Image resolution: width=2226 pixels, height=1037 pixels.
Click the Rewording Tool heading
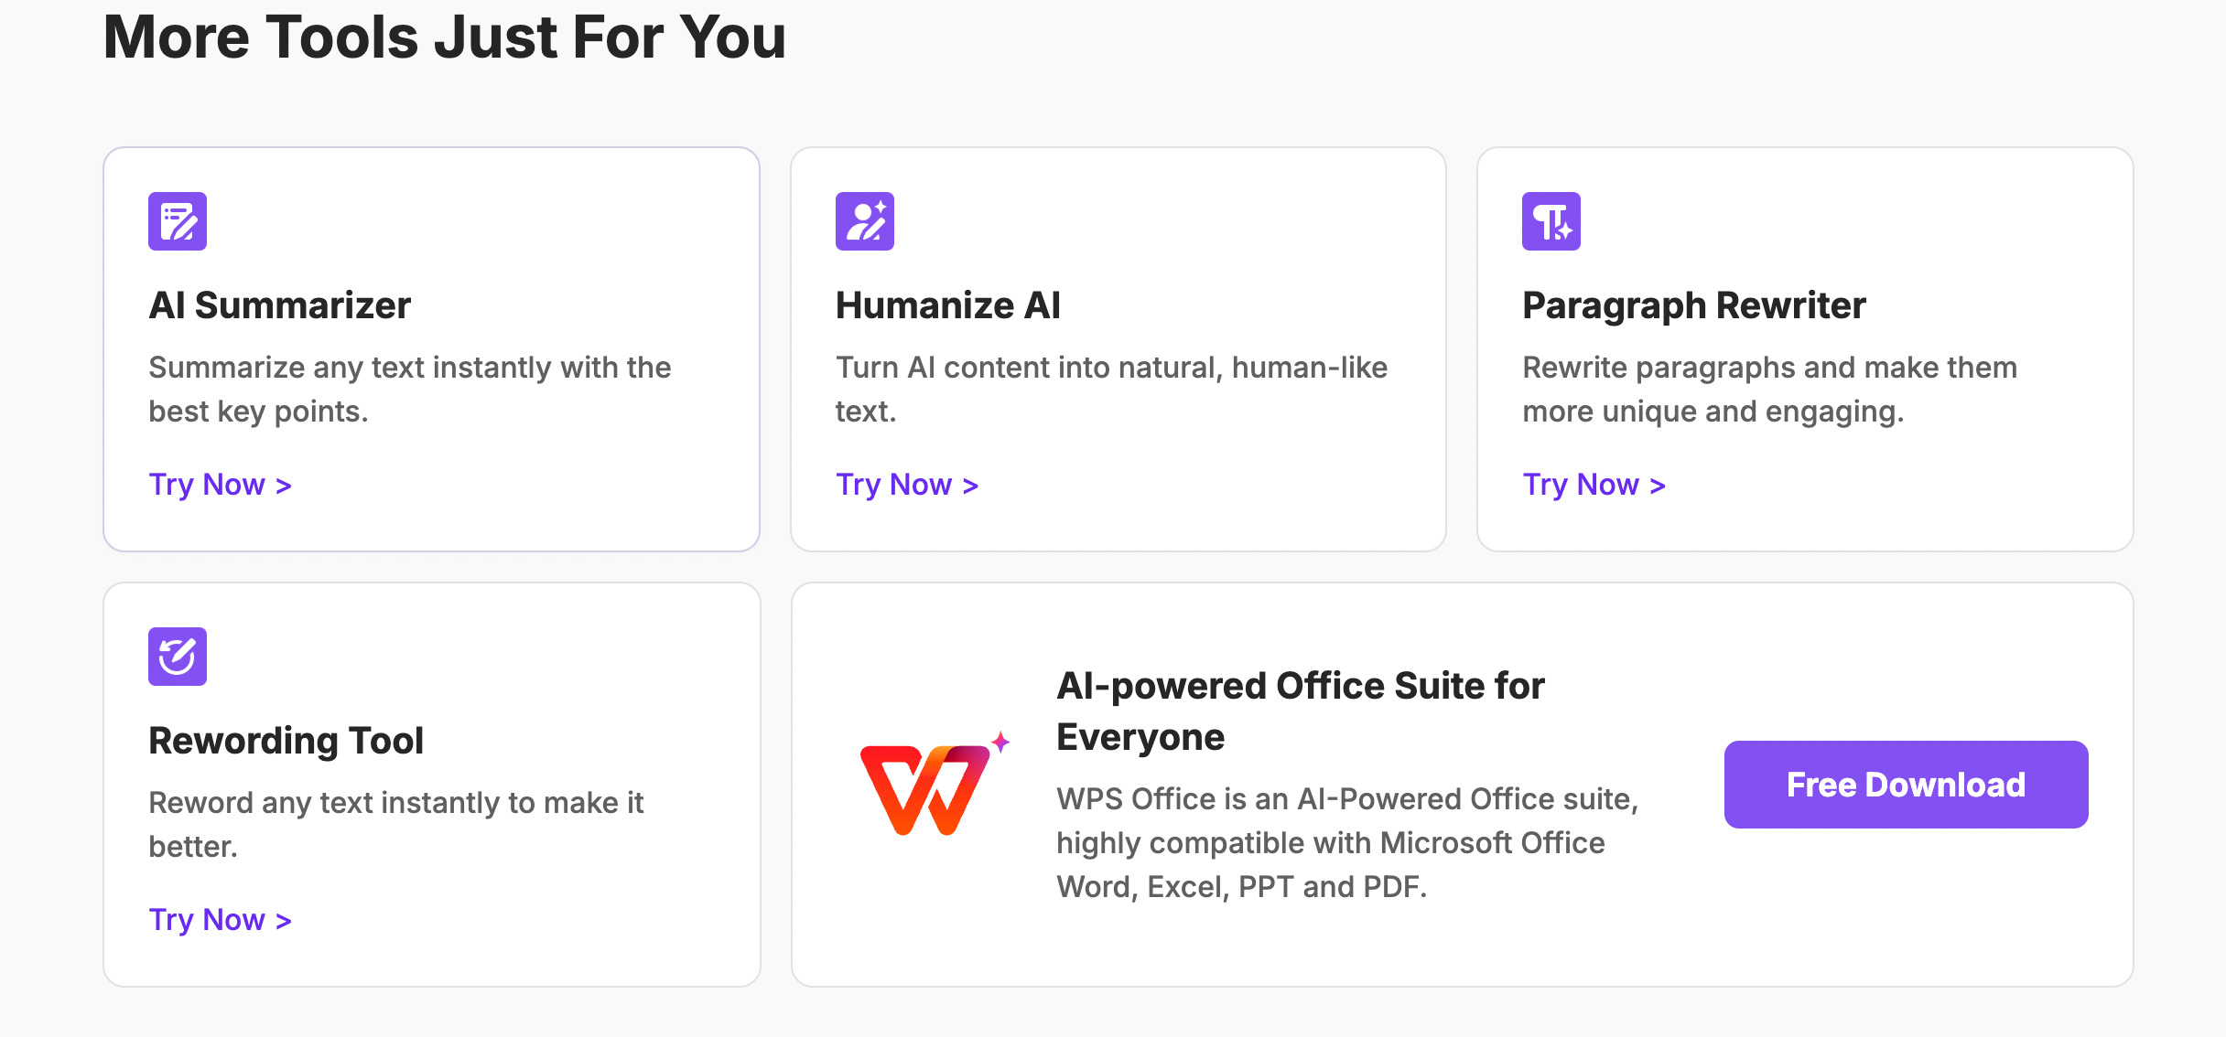pos(286,741)
